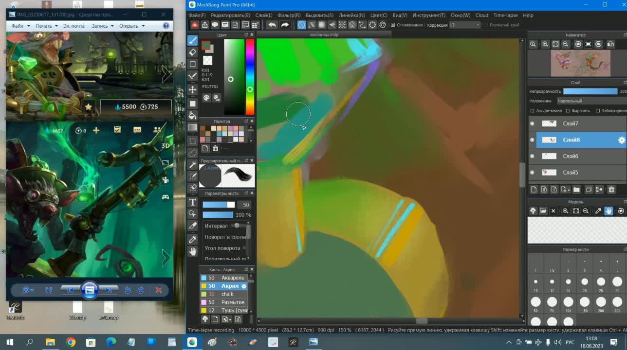
Task: Open the Наложение blend mode dropdown
Action: pos(591,101)
